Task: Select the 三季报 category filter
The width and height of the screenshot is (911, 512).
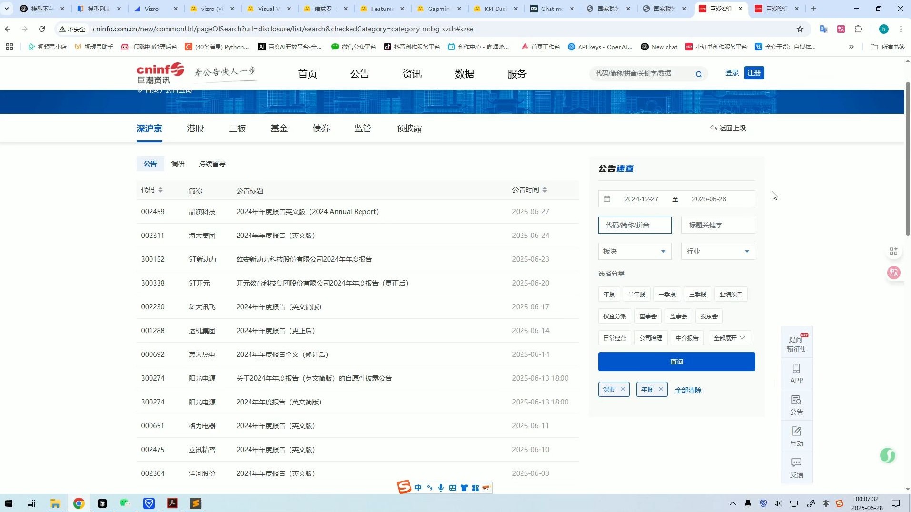Action: coord(697,294)
